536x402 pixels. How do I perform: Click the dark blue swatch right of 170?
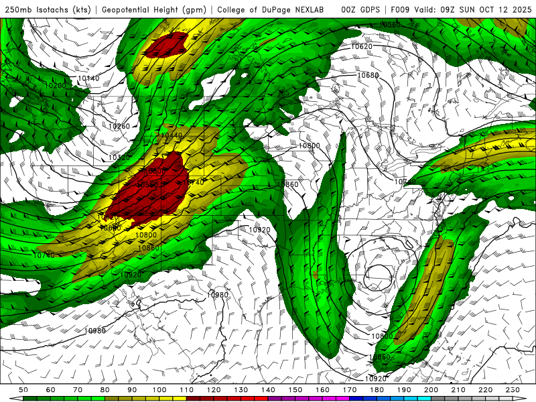click(x=356, y=399)
